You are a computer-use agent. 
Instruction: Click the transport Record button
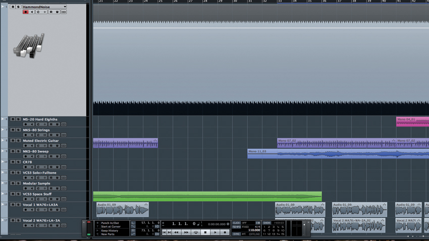[225, 232]
